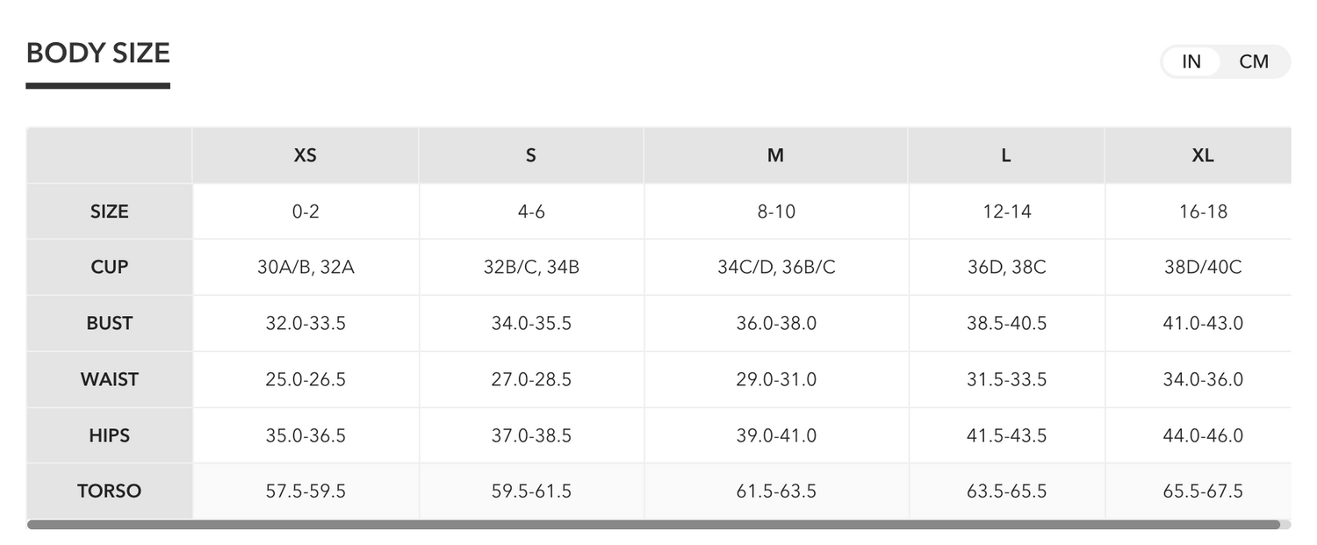Click the L size column header

click(x=1006, y=155)
